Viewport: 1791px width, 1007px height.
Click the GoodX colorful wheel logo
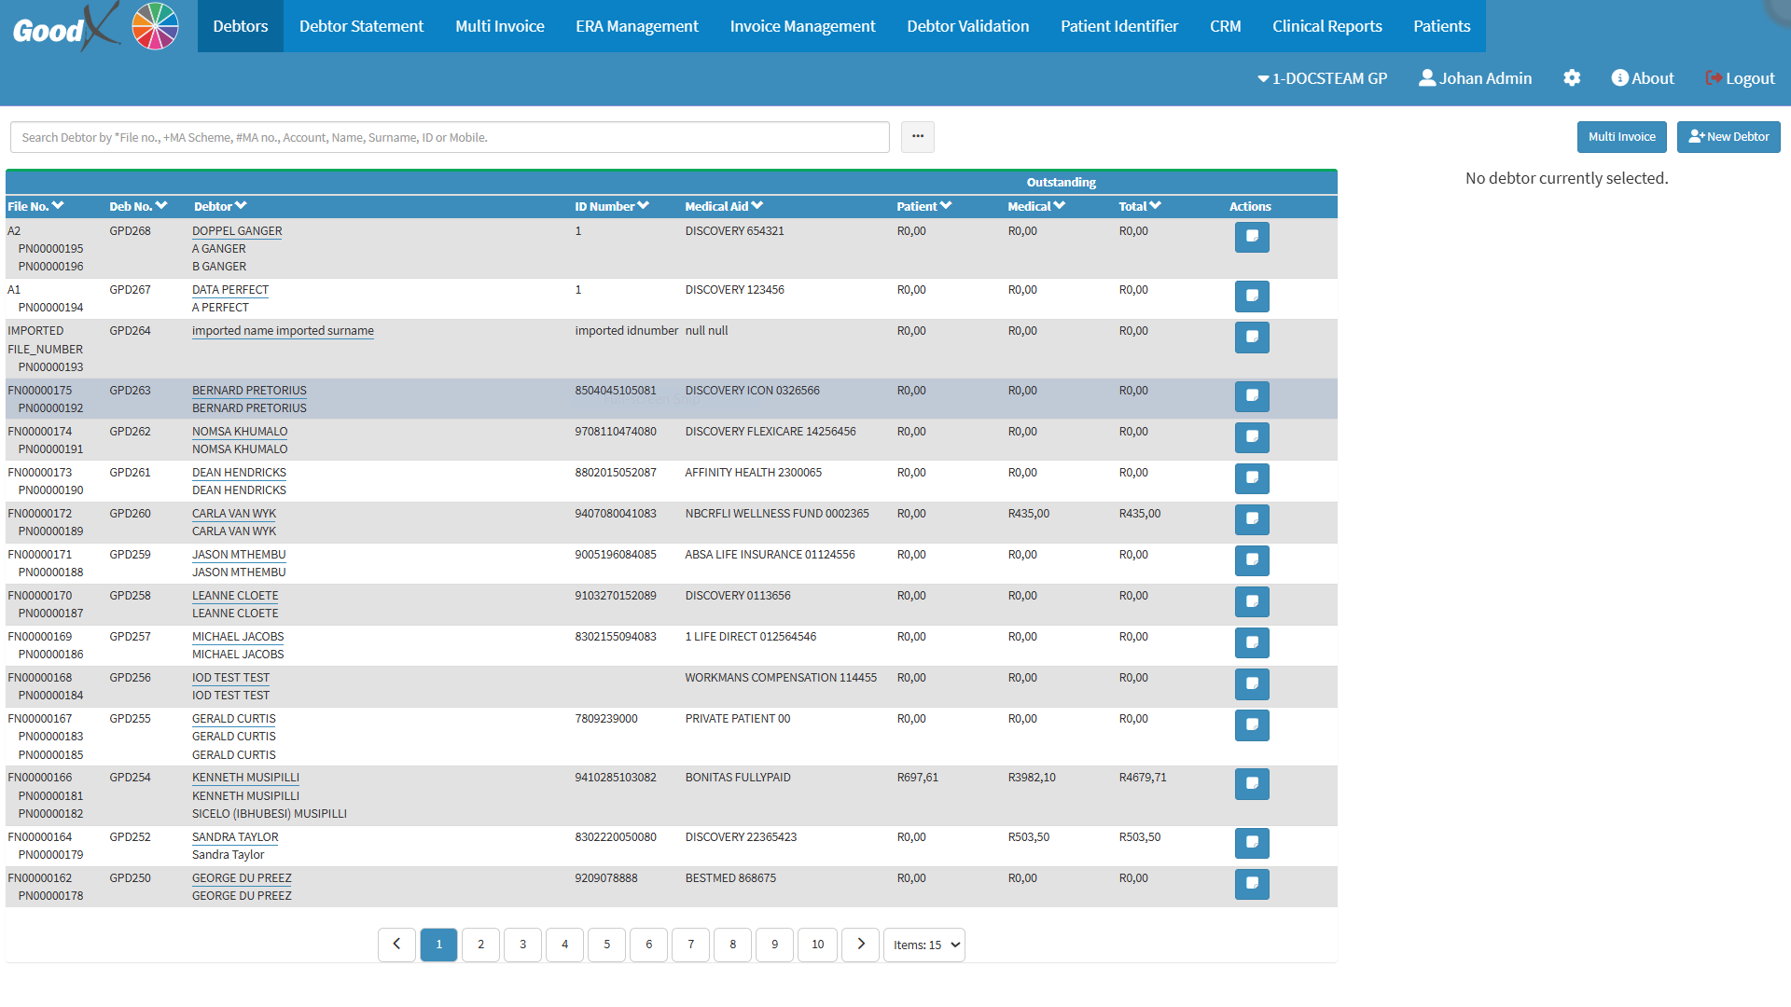click(x=155, y=26)
